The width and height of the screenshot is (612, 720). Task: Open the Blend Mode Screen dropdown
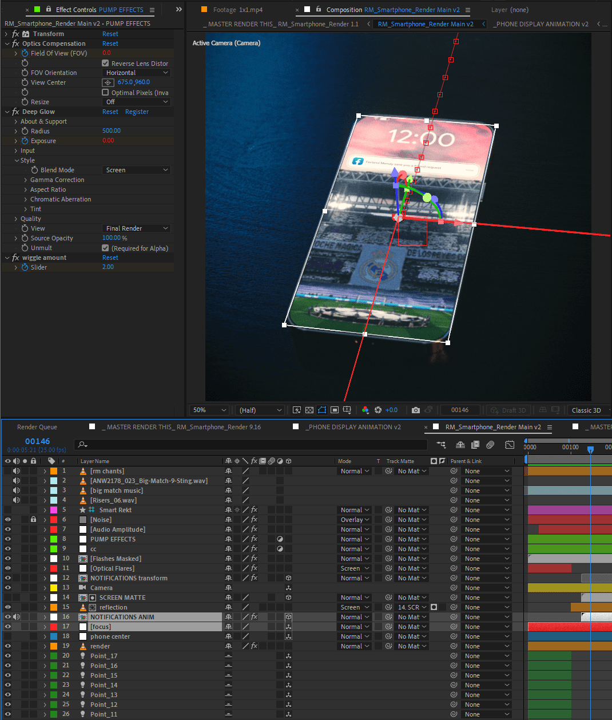coord(136,170)
